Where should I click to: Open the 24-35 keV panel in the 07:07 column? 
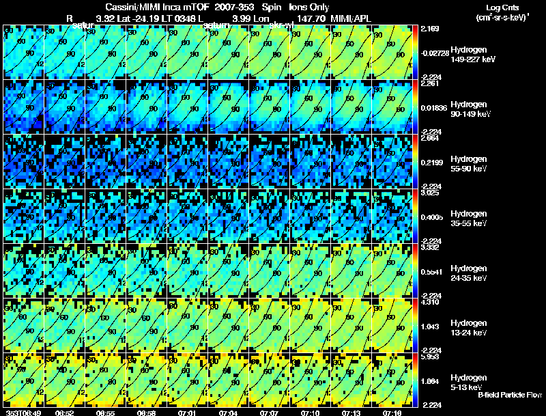pos(270,271)
